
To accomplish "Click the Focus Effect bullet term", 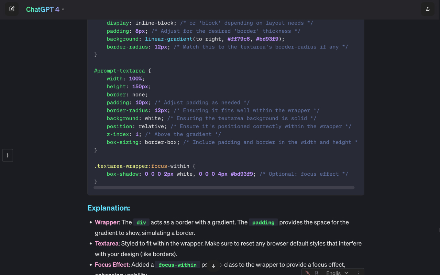I will [x=112, y=265].
